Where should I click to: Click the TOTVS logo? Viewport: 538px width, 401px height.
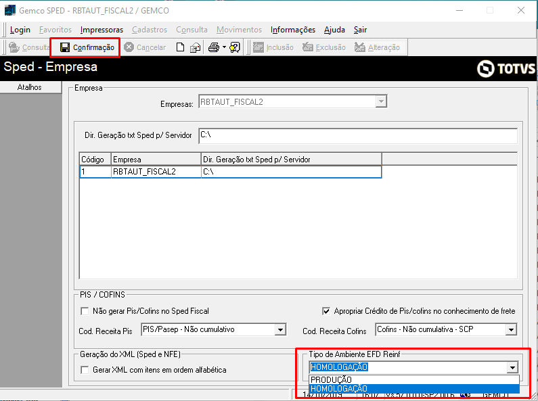506,68
